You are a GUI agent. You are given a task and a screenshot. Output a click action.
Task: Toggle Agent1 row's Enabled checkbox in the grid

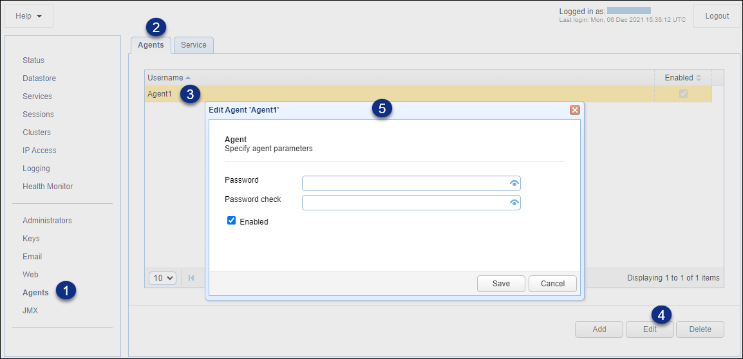pyautogui.click(x=683, y=94)
